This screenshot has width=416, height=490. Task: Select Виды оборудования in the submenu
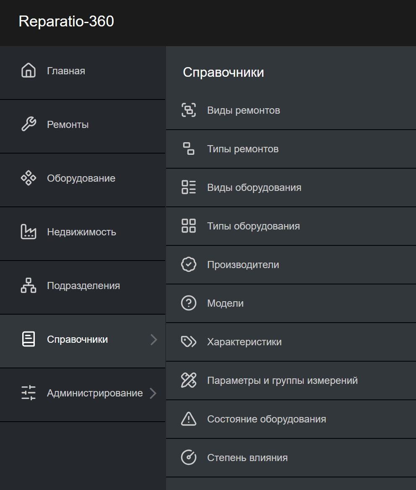coord(254,188)
